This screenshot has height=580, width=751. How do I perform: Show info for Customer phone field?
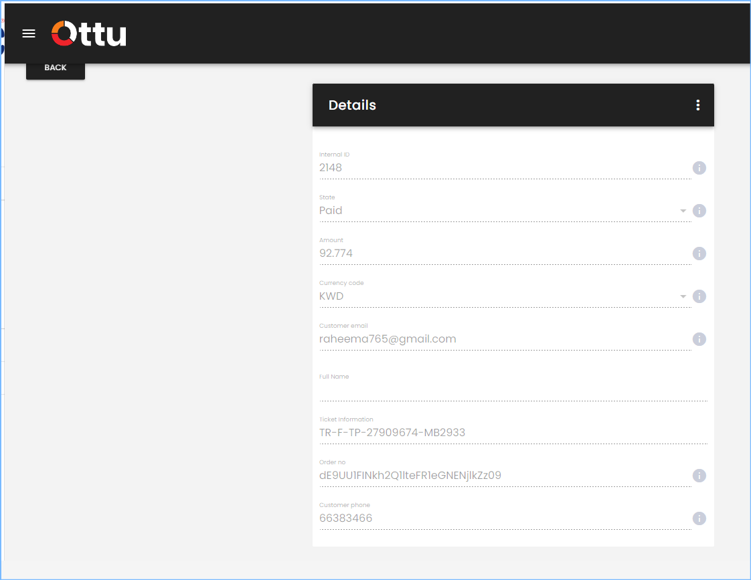click(699, 518)
